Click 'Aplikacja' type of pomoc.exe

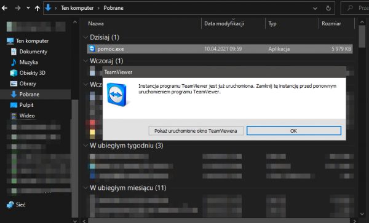(279, 49)
